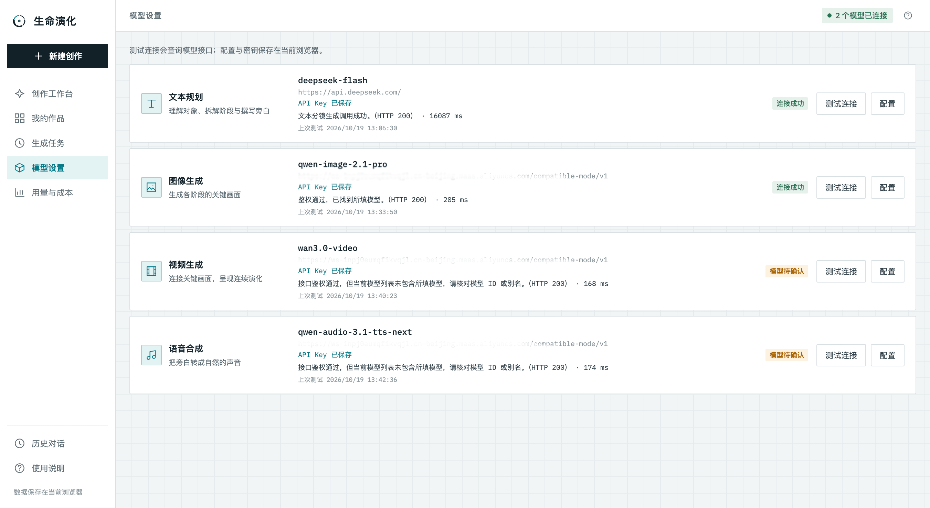Screen dimensions: 930x508
Task: Click the 生命演化 logo icon
Action: (19, 21)
